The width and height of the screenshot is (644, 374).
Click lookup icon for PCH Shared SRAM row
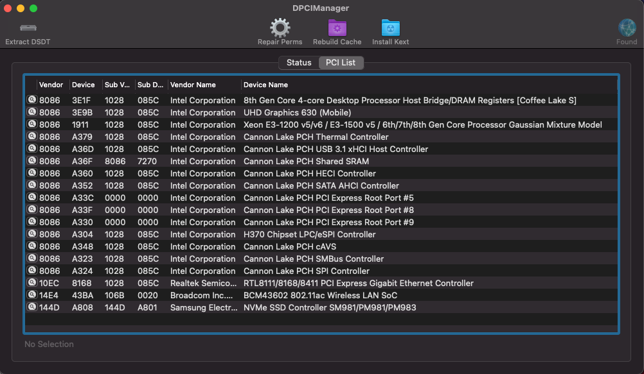click(x=32, y=161)
